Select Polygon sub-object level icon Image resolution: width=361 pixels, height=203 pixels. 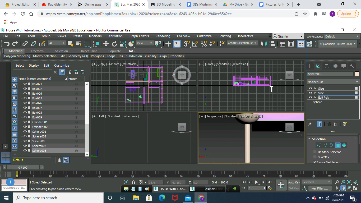pyautogui.click(x=338, y=145)
